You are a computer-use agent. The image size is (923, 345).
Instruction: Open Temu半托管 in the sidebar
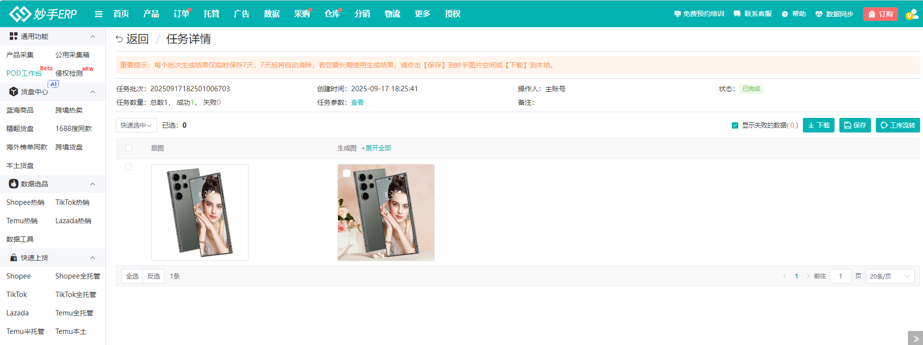point(25,331)
